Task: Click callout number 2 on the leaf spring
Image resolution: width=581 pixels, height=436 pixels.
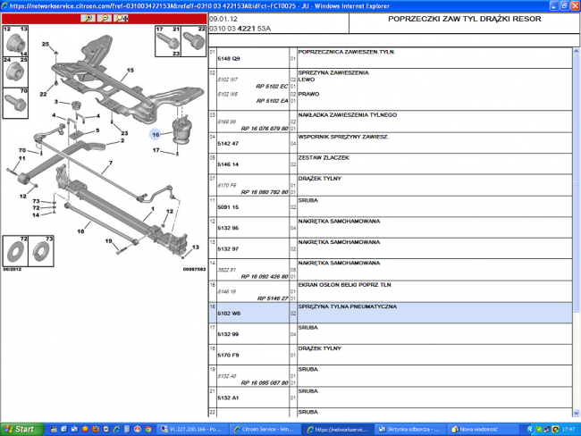Action: tap(122, 140)
